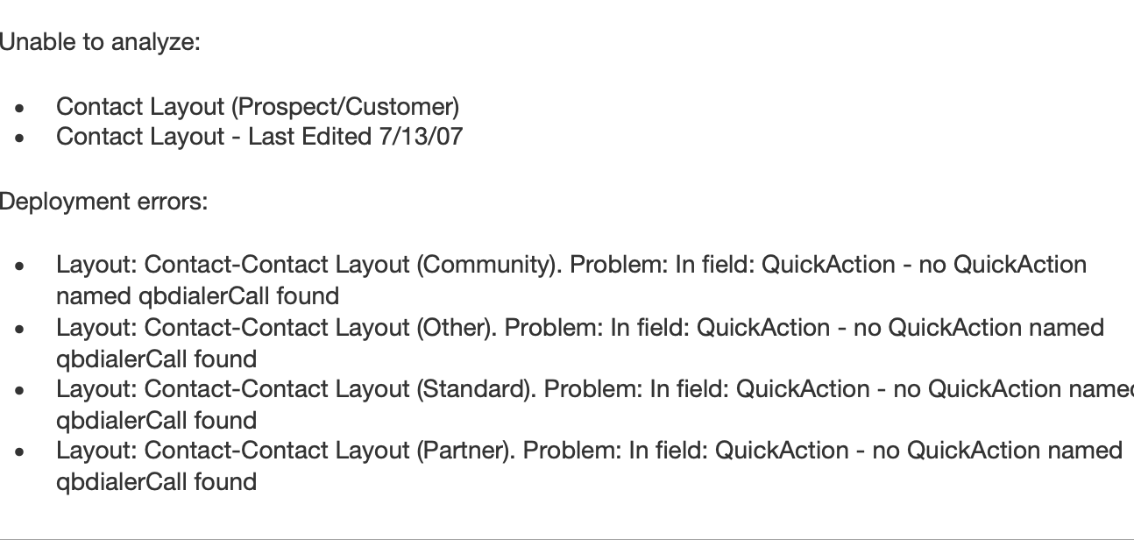Click the bullet before the Partner layout error
The width and height of the screenshot is (1134, 540).
[x=19, y=452]
